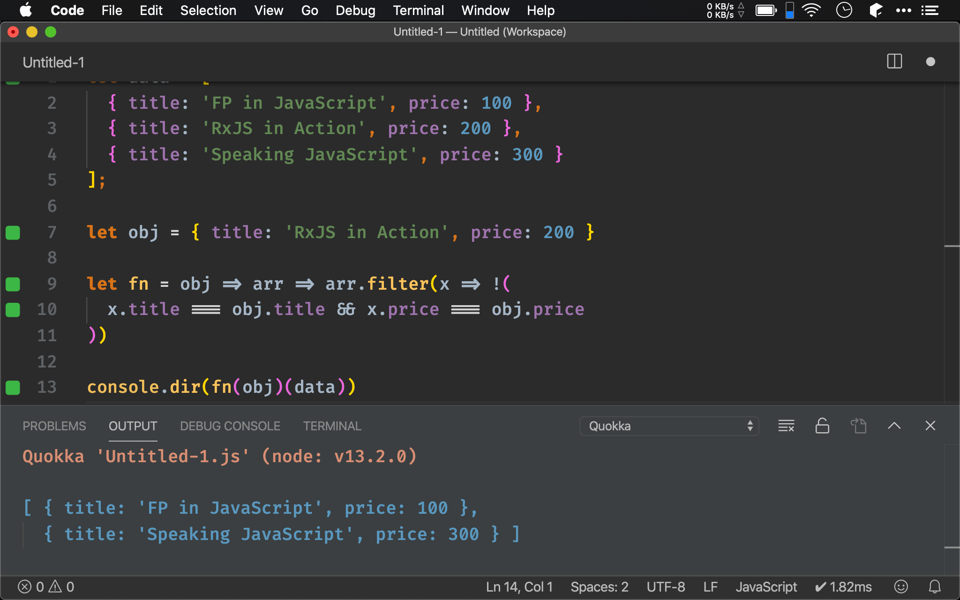Viewport: 960px width, 600px height.
Task: Maximize output panel with chevron up
Action: coord(894,426)
